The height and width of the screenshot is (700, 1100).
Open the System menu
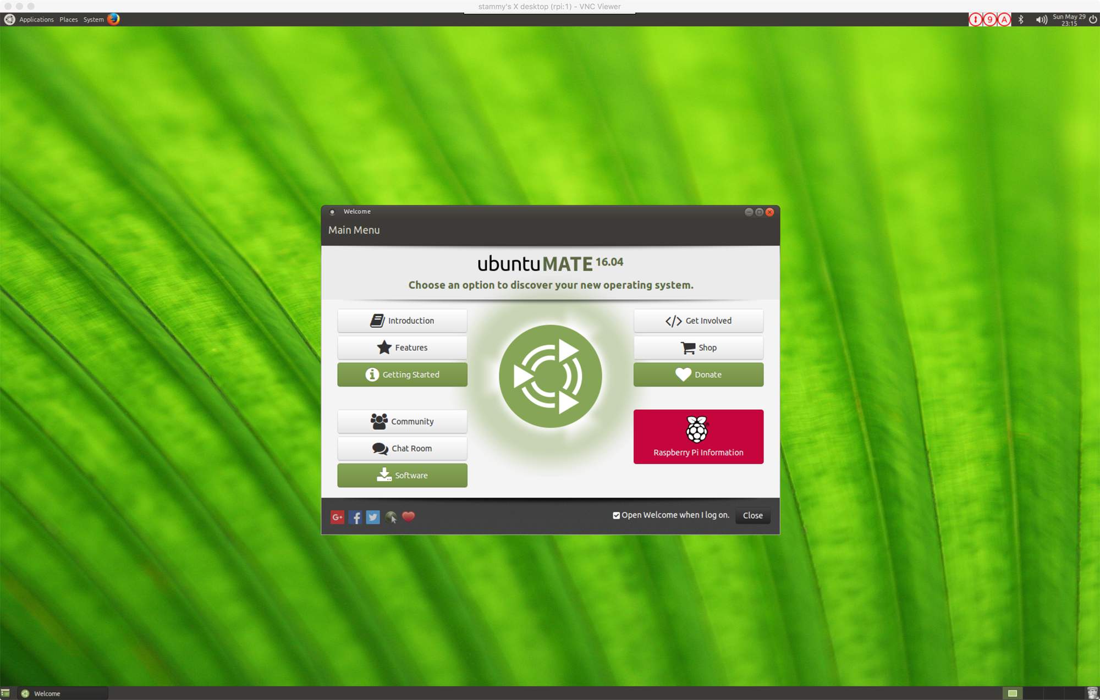94,20
